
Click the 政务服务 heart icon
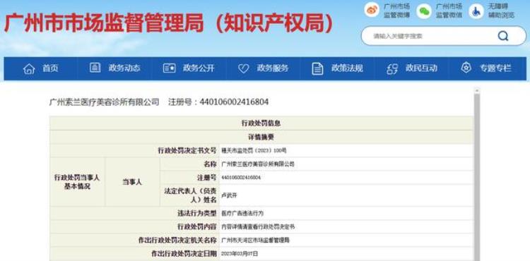(243, 68)
